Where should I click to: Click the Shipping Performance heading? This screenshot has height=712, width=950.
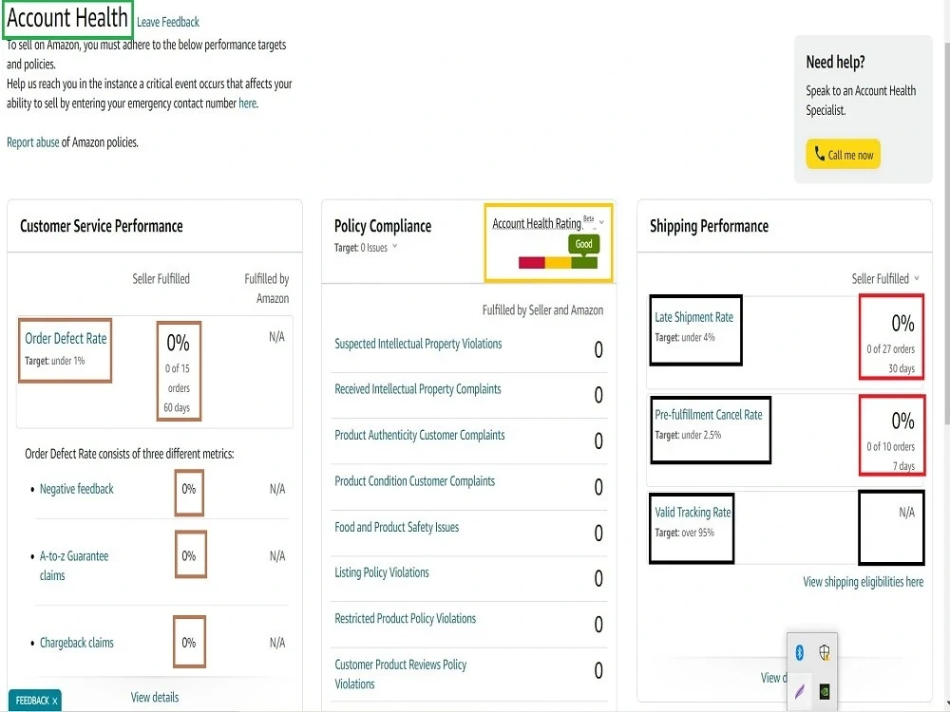pos(709,226)
